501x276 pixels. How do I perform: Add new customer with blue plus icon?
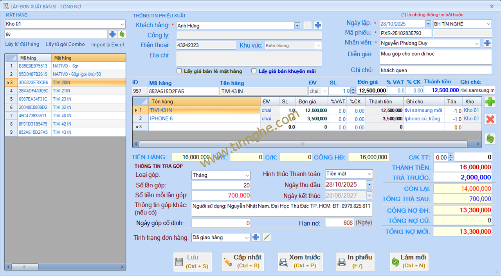318,25
